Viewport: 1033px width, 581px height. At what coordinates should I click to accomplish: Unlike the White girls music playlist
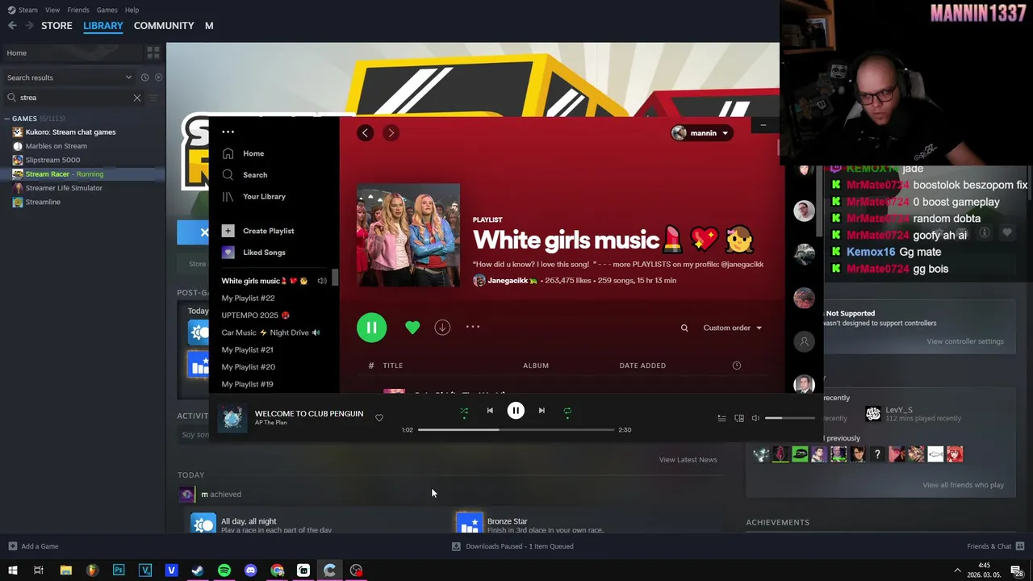(x=412, y=328)
